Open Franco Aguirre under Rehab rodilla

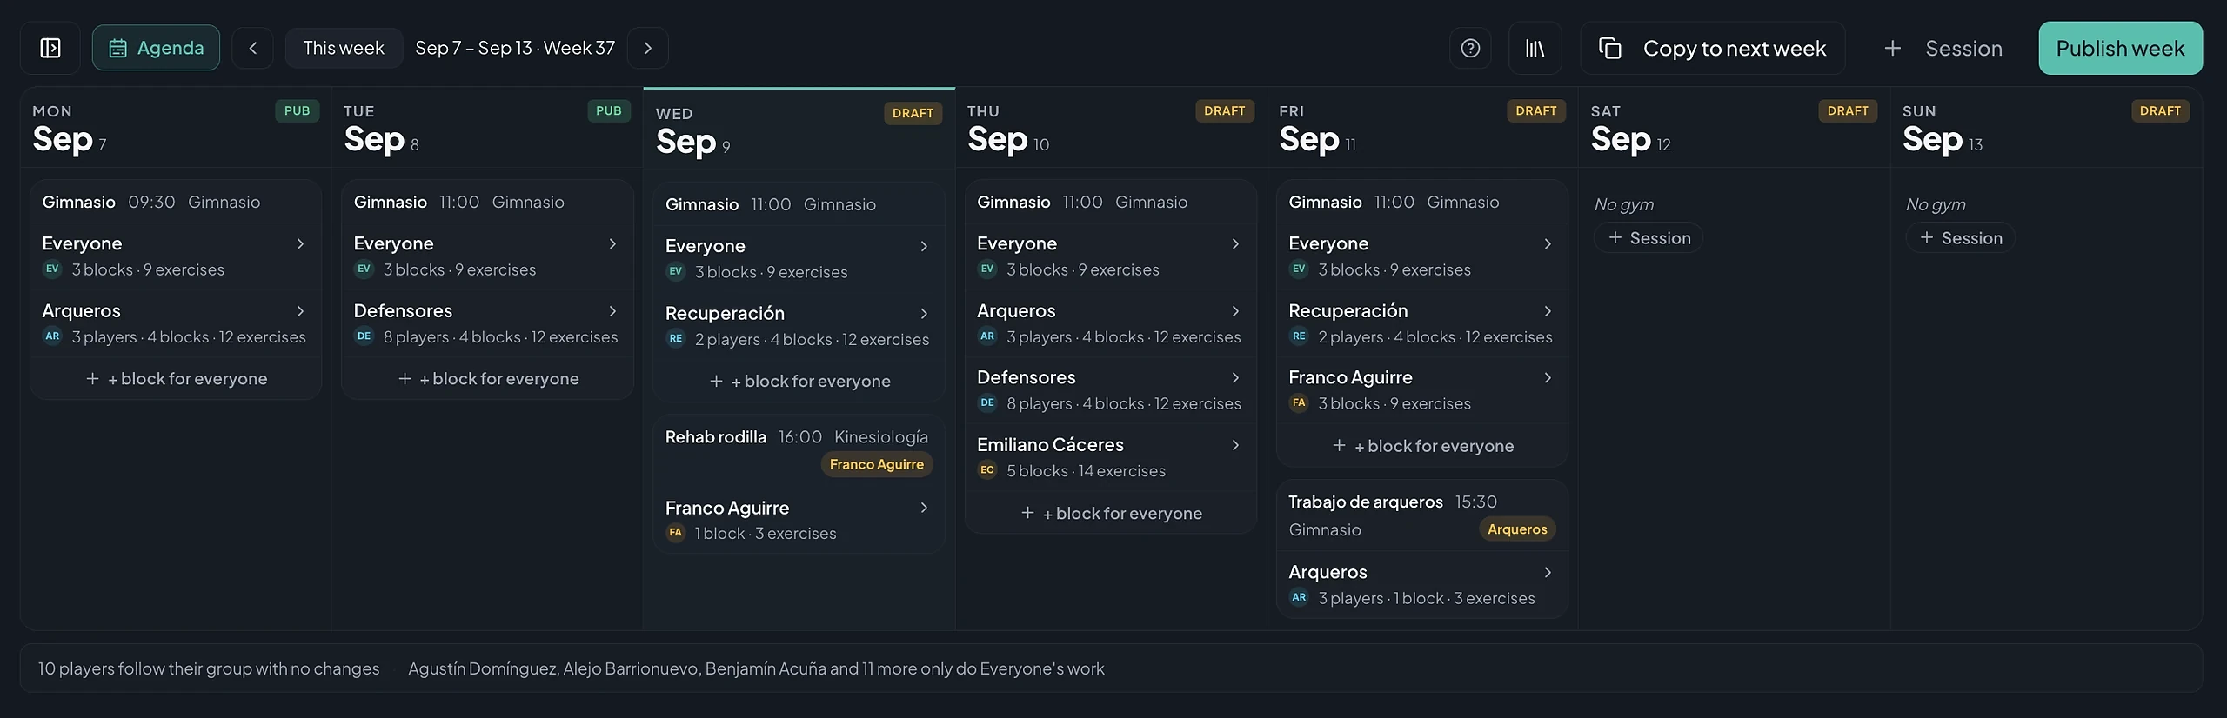click(799, 520)
